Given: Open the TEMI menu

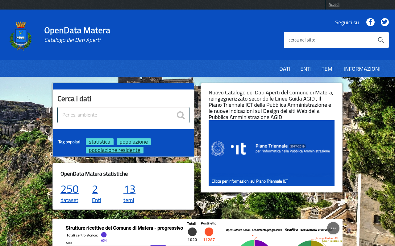Looking at the screenshot, I should click(x=327, y=69).
